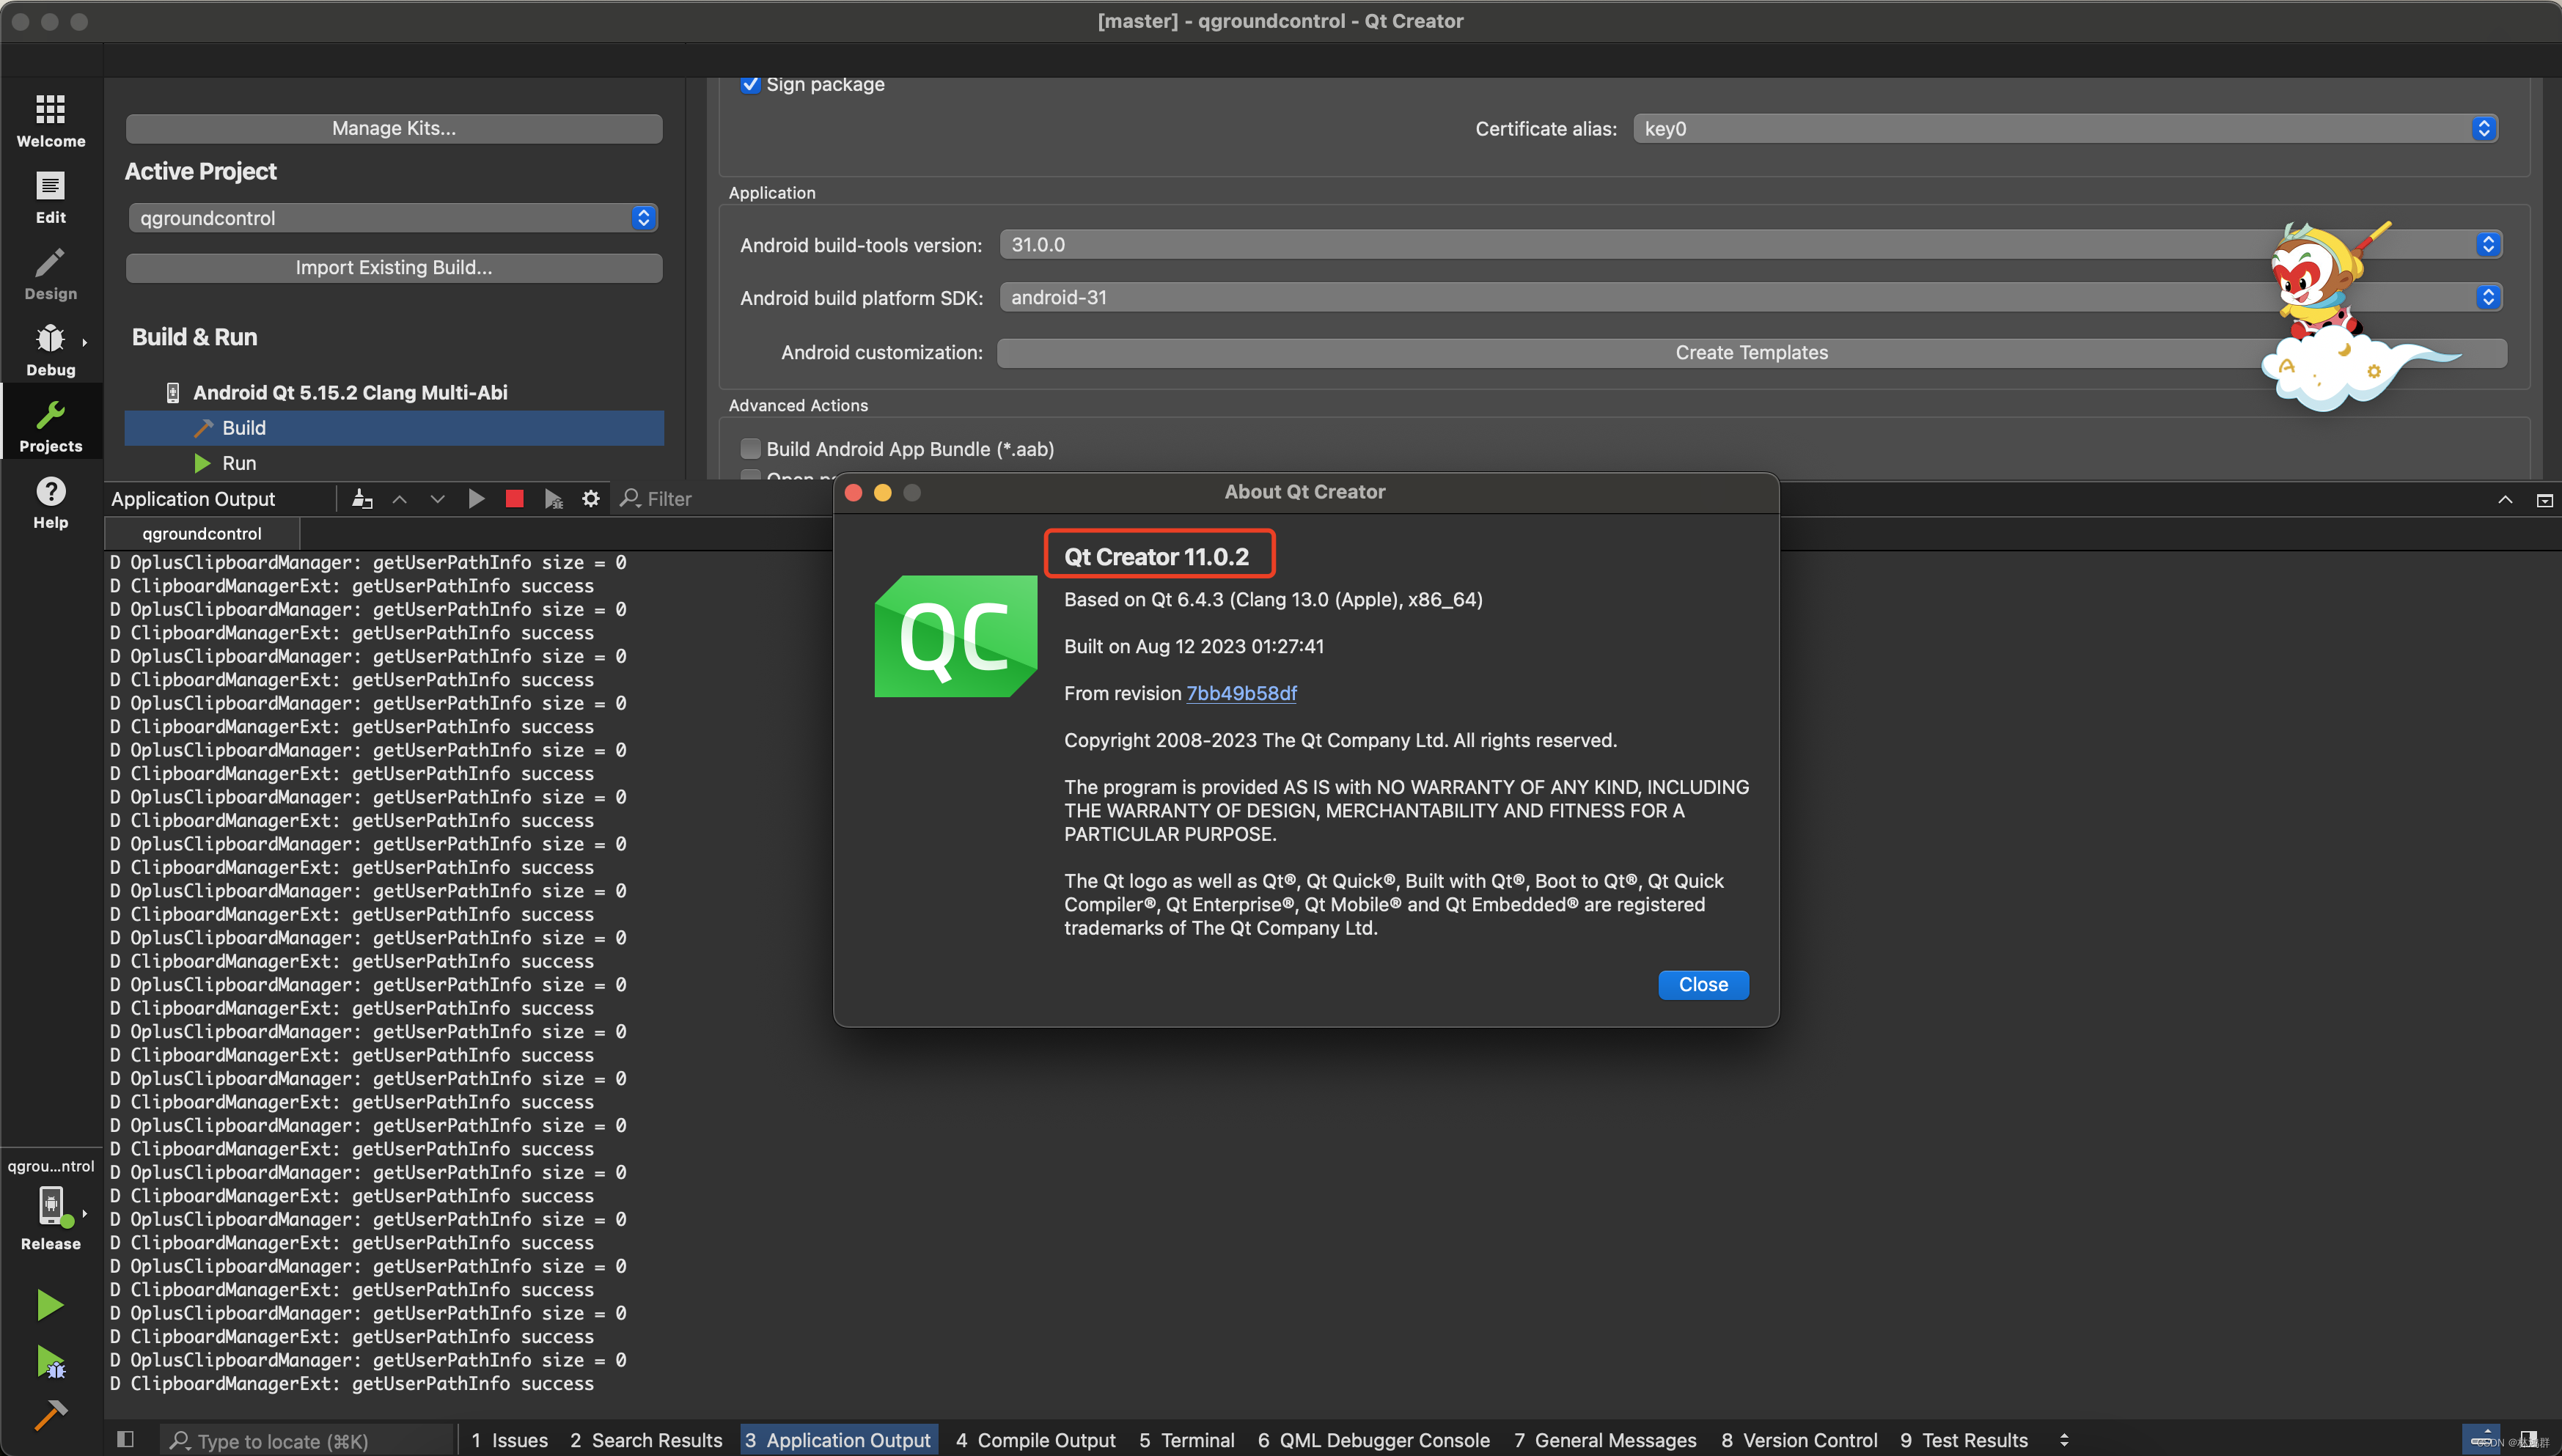This screenshot has height=1456, width=2562.
Task: Open revision link 7bb49b58df
Action: (1241, 693)
